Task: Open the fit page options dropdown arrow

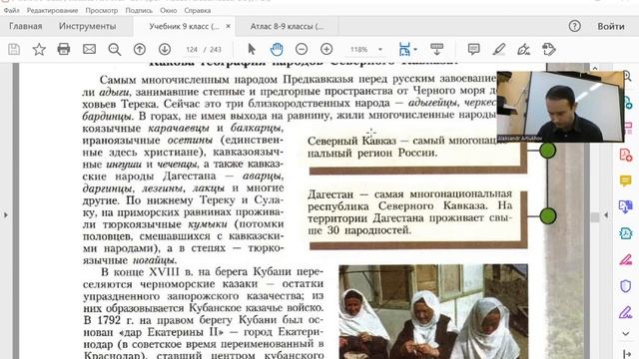Action: click(x=415, y=50)
